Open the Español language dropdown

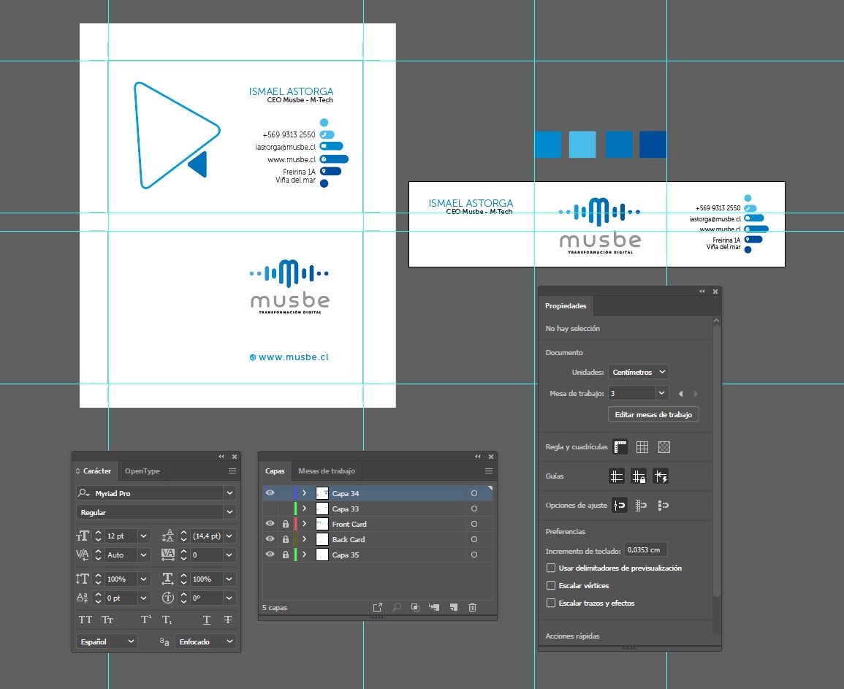click(x=107, y=642)
